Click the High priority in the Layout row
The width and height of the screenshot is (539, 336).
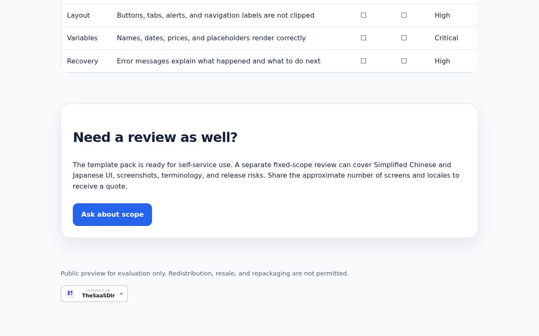click(x=442, y=15)
